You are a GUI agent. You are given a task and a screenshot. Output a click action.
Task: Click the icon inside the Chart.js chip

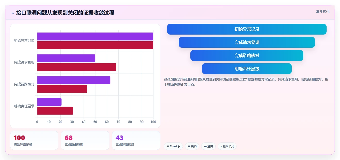[x=168, y=146]
